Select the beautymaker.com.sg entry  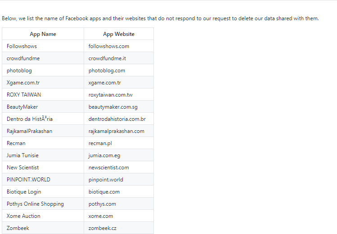pos(119,107)
